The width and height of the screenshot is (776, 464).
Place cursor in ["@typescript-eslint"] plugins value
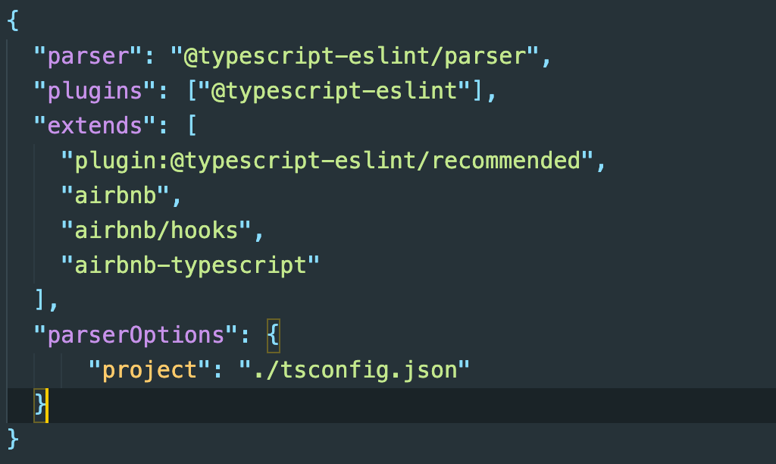point(334,92)
